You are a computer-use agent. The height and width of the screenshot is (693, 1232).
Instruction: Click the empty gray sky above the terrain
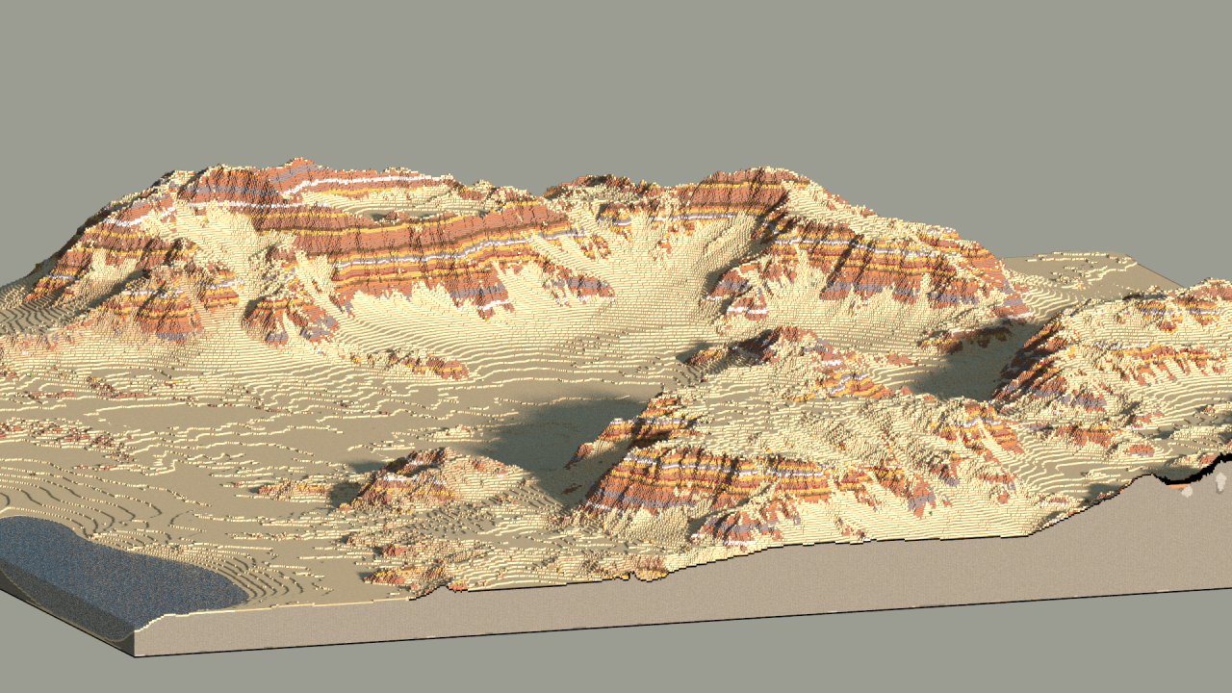pyautogui.click(x=616, y=77)
